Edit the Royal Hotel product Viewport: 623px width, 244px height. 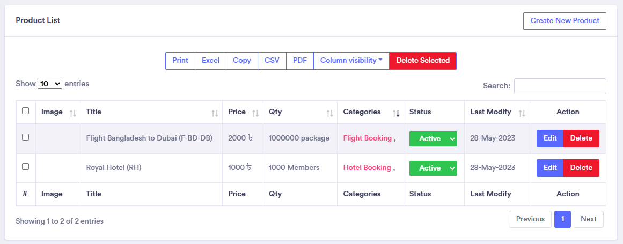point(549,168)
